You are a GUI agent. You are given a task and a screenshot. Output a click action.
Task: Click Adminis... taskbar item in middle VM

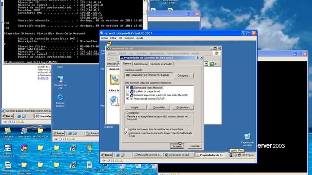(x=92, y=133)
